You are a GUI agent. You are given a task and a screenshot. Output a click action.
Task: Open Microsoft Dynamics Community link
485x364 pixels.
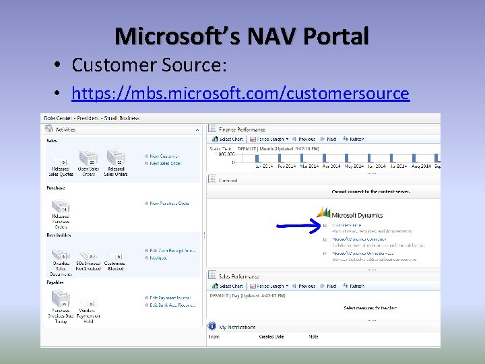[x=359, y=239]
